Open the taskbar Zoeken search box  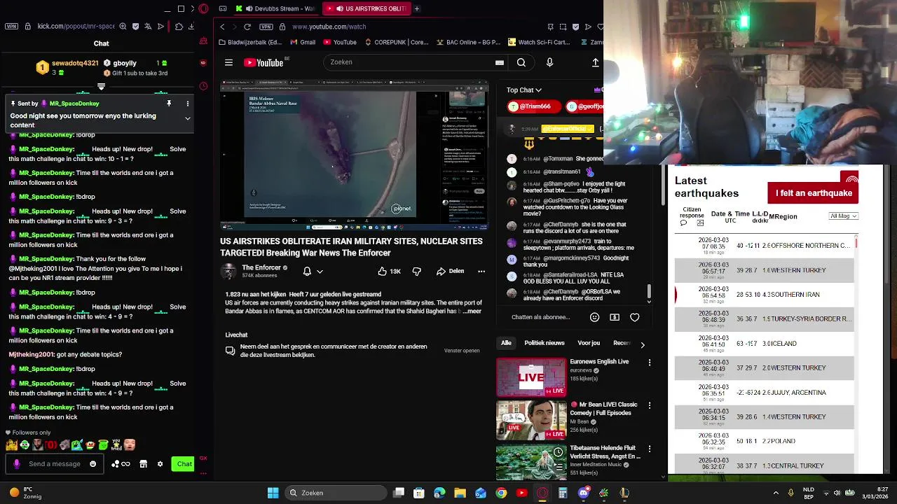coord(336,493)
